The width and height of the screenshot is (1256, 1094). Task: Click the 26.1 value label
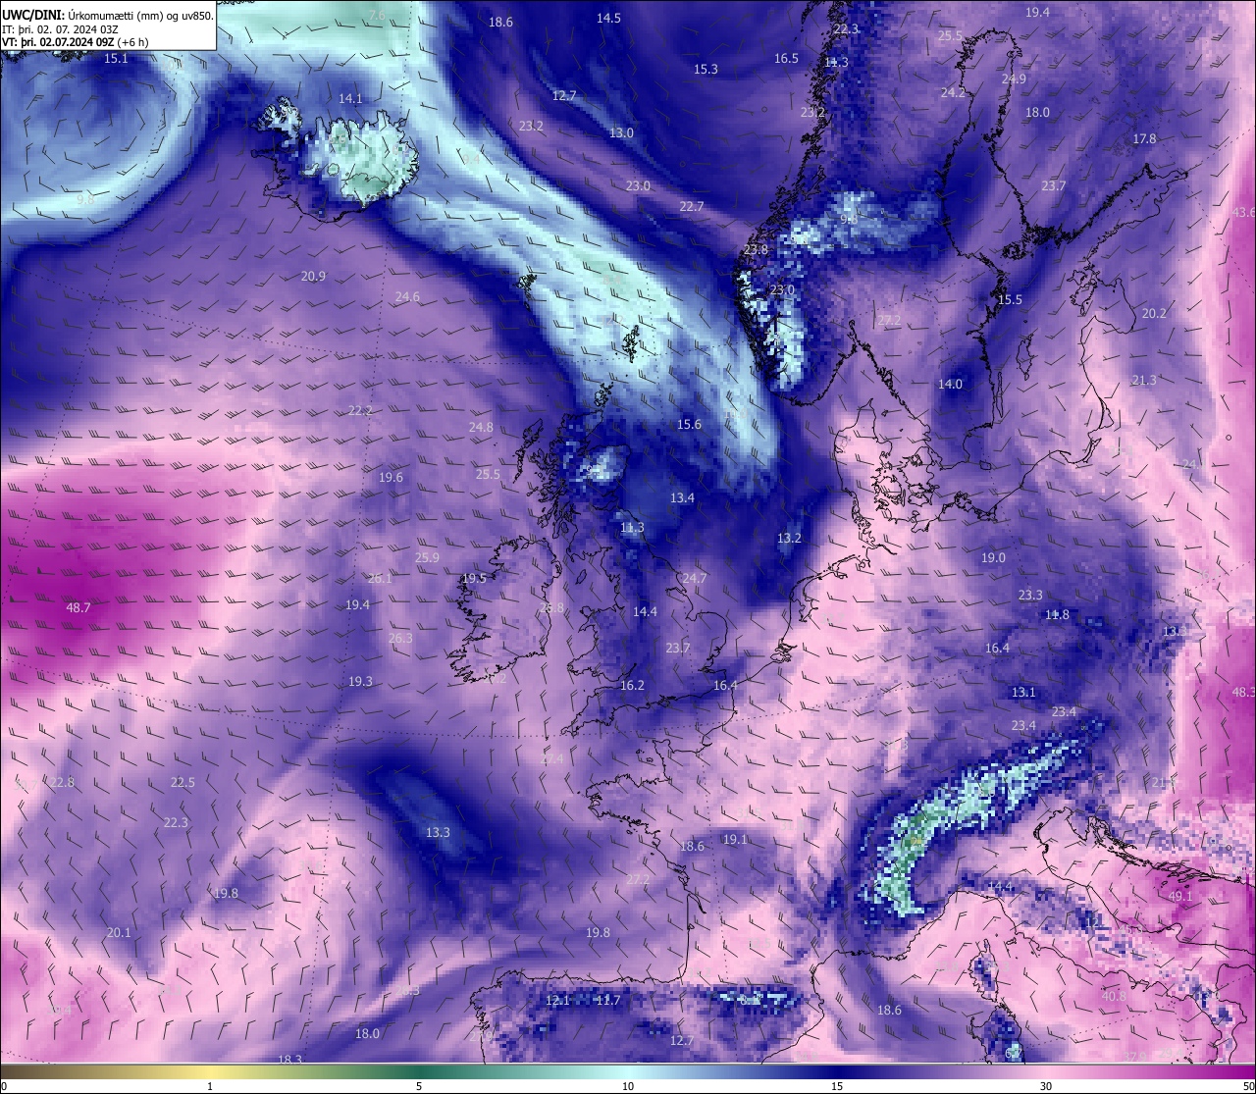(380, 578)
